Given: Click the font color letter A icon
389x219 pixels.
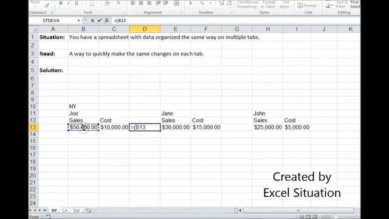Looking at the screenshot, I should coord(119,3).
